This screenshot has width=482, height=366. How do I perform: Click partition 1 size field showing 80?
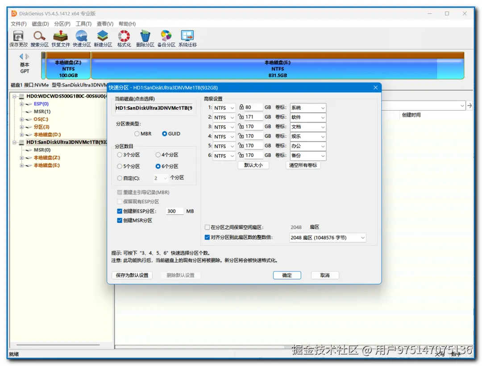coord(253,107)
